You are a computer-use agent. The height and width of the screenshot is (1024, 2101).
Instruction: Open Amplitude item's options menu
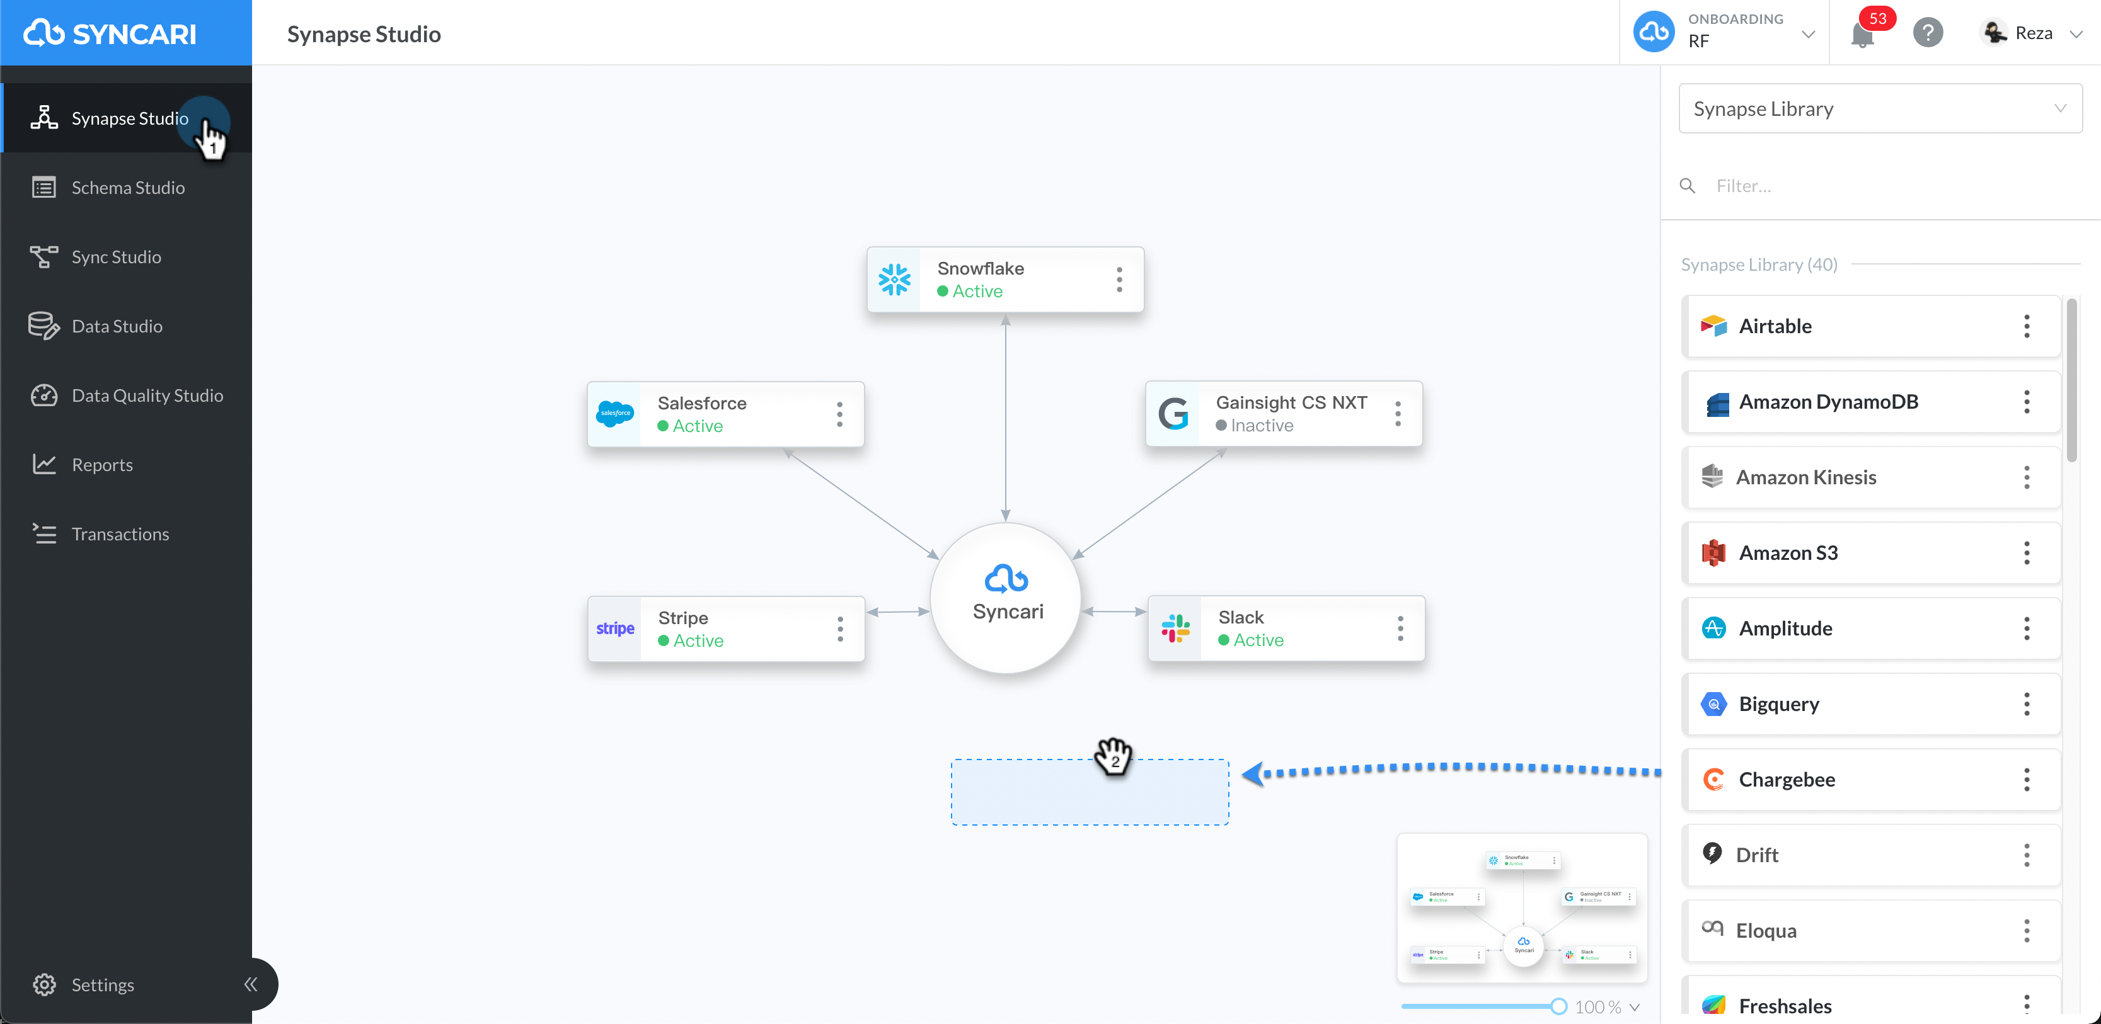[2026, 629]
